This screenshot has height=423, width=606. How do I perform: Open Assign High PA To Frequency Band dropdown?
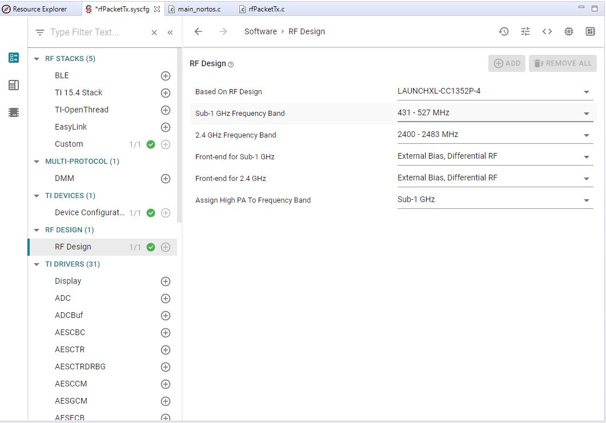495,200
